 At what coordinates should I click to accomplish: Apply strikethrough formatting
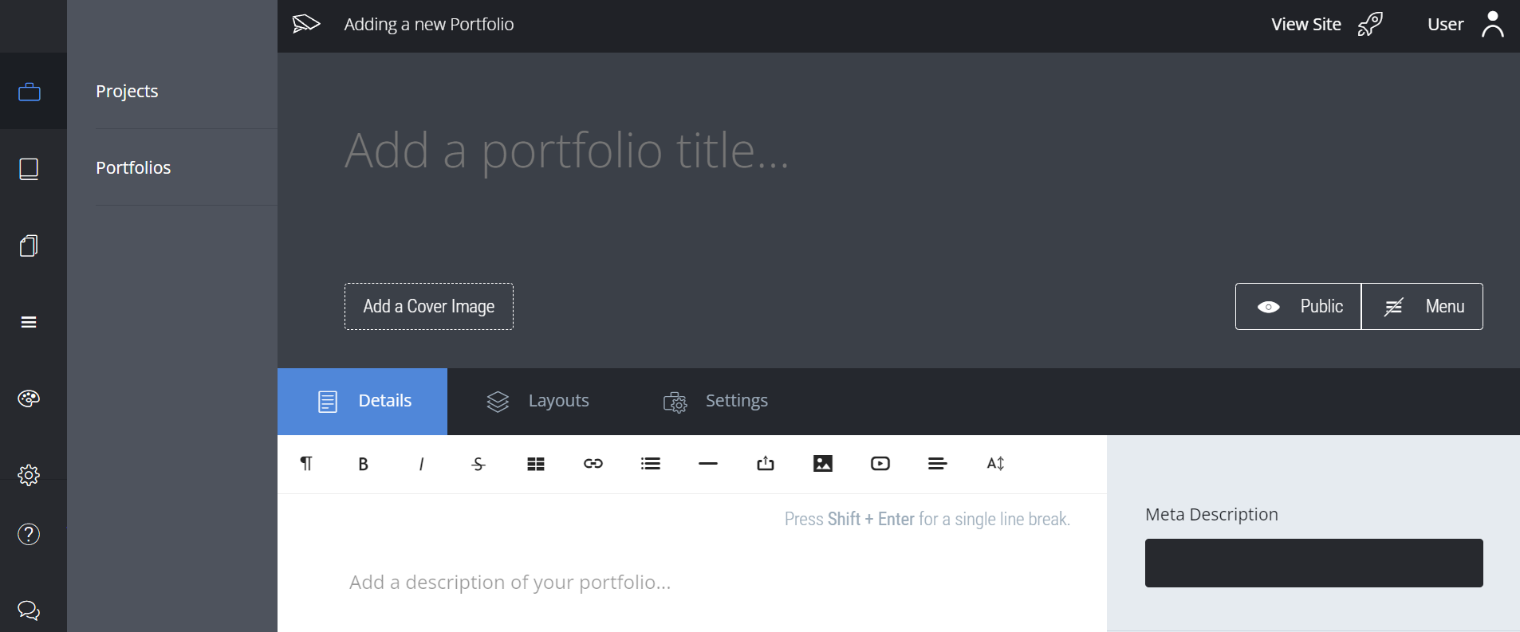tap(478, 463)
